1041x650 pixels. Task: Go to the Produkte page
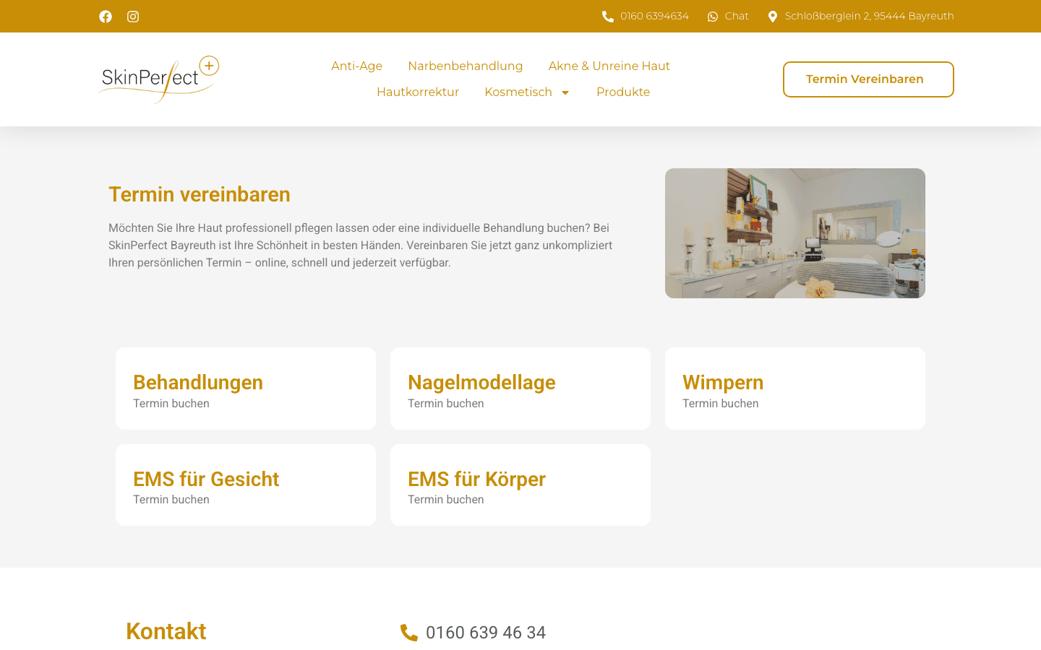[623, 92]
